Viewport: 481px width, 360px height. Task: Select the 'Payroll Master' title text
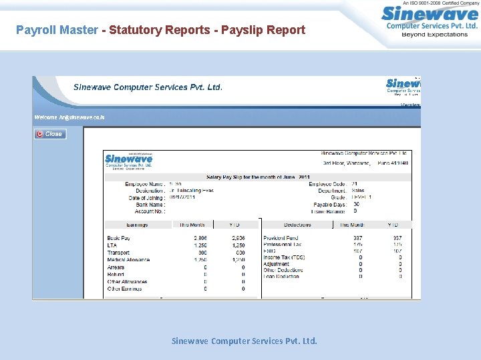pos(57,30)
